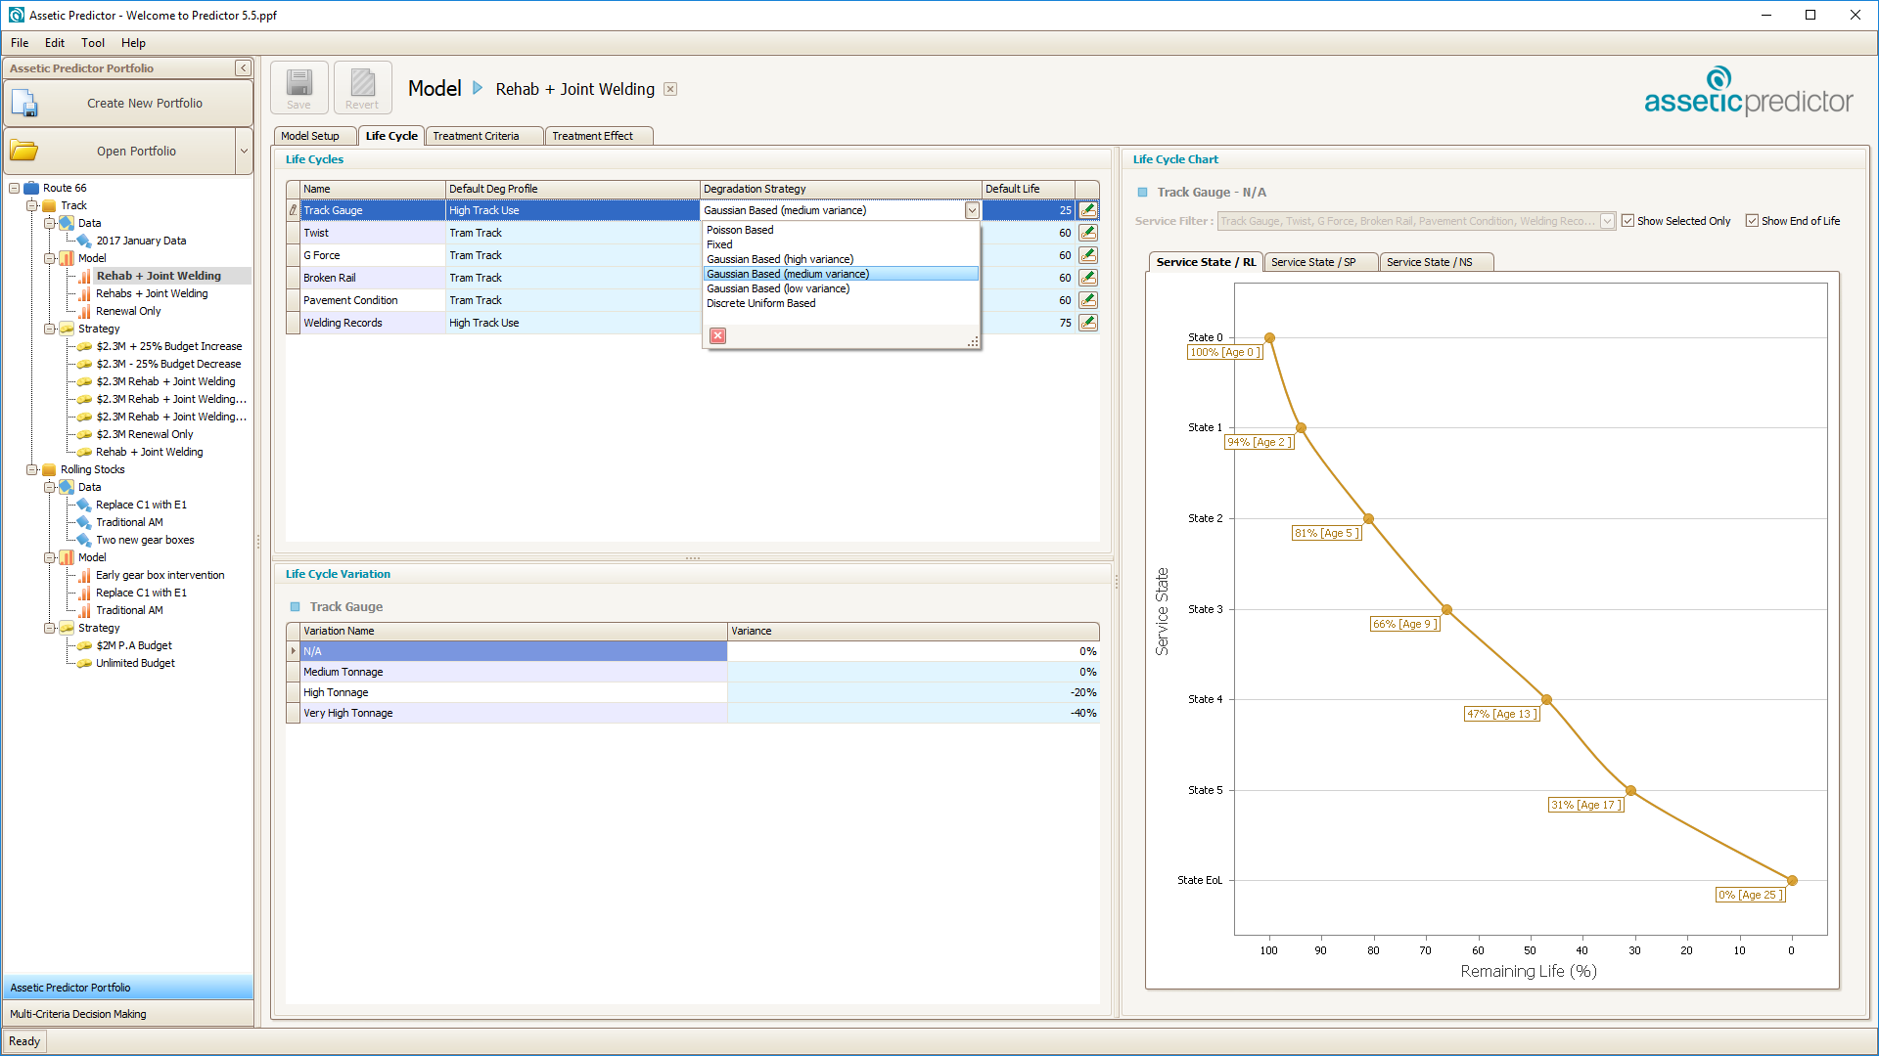
Task: Select $2.3M Renewal Only strategy icon
Action: click(84, 434)
